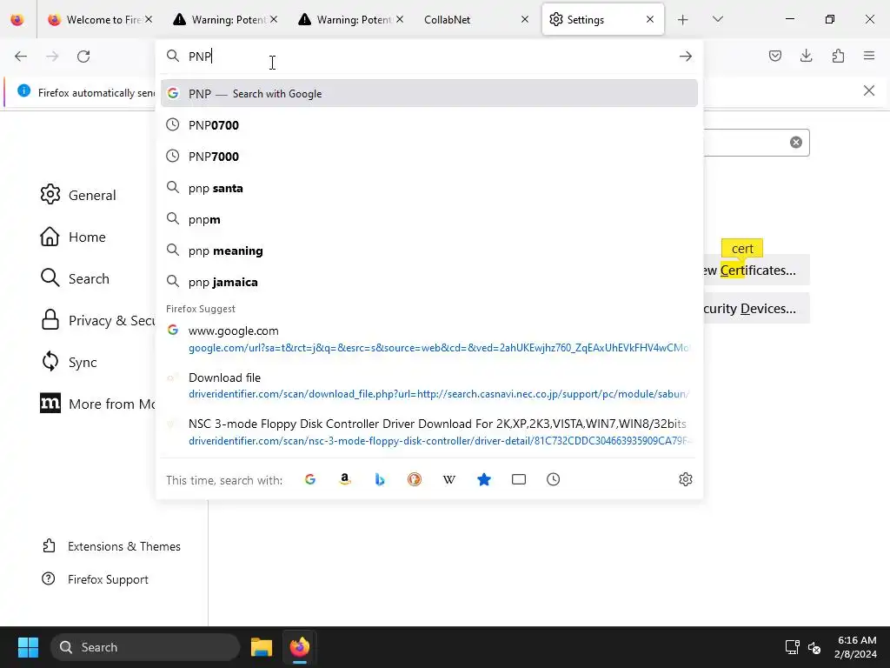Screen dimensions: 890x668
Task: Pick pnpm search suggestion
Action: (429, 219)
